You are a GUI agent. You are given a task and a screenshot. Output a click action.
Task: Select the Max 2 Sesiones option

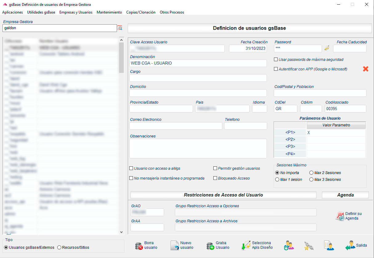(x=311, y=173)
